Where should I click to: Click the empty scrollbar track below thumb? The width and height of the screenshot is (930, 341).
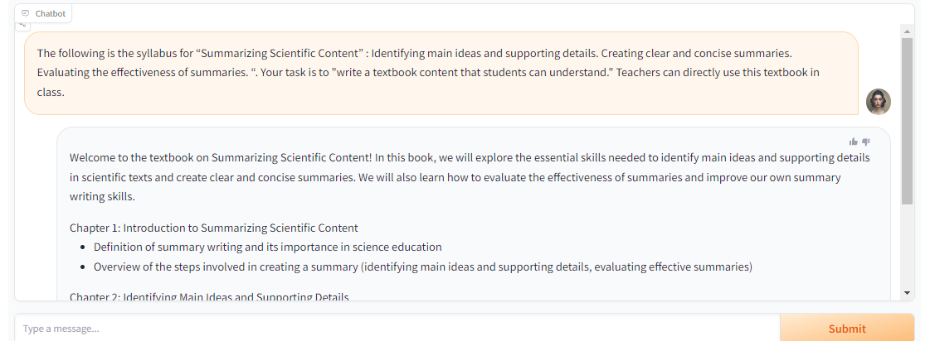pos(907,246)
